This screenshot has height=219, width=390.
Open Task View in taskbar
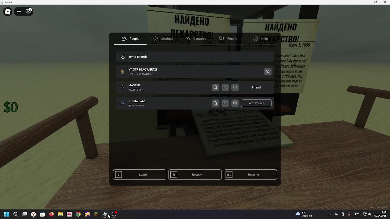(x=25, y=214)
